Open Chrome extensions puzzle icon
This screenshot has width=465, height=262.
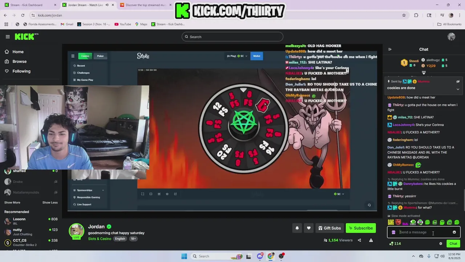point(416,15)
